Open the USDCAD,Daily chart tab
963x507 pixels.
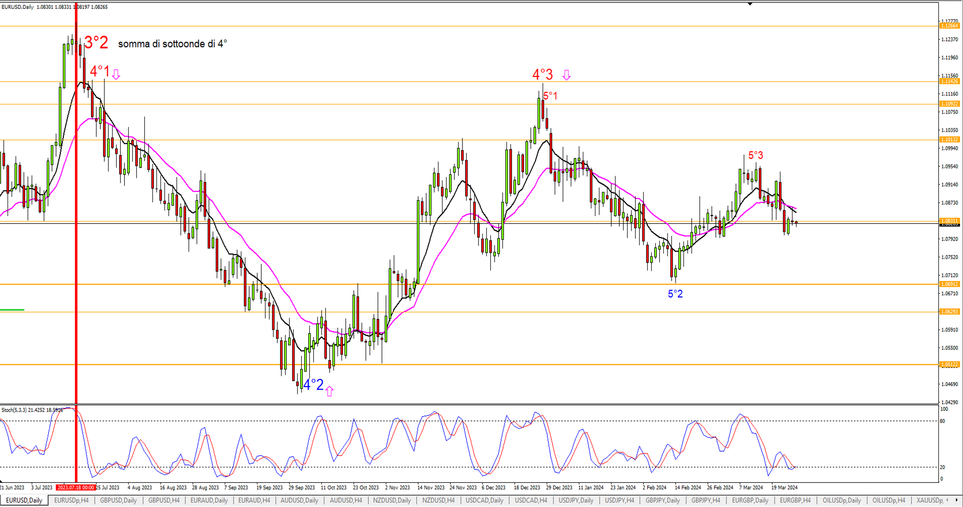click(484, 500)
